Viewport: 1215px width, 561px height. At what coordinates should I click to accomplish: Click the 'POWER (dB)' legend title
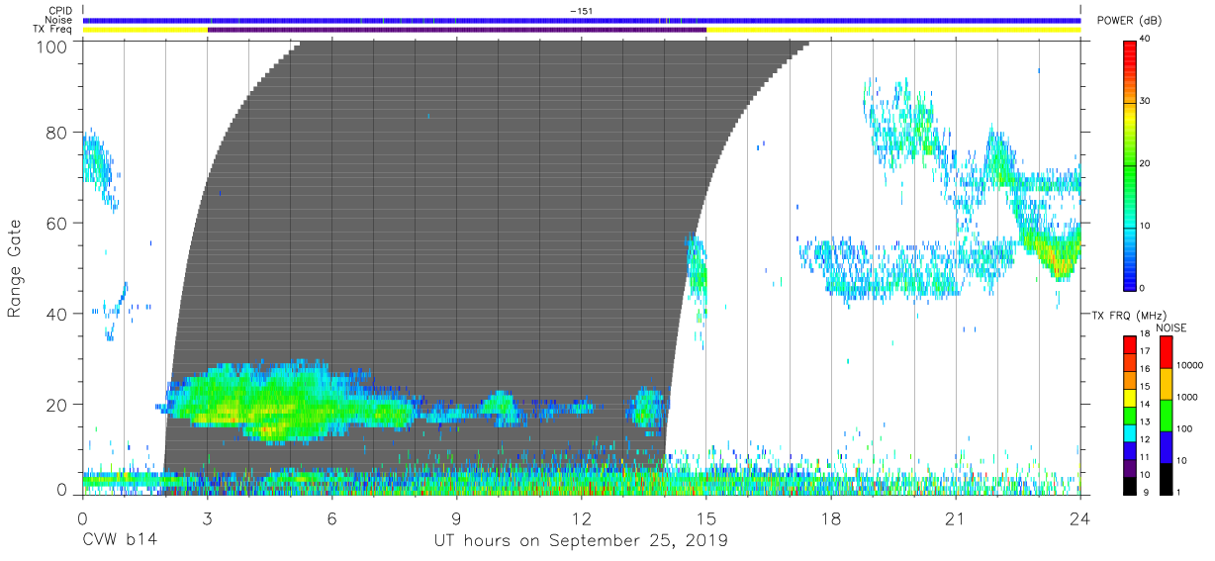[1130, 21]
